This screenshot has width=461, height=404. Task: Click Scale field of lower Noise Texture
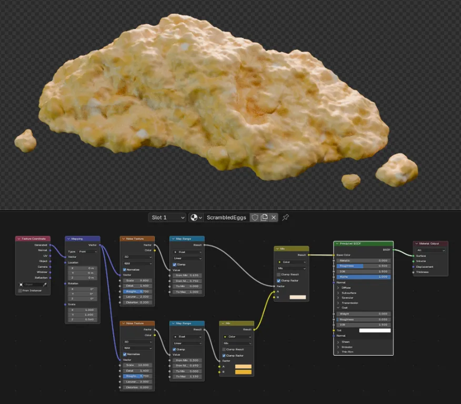coord(137,365)
